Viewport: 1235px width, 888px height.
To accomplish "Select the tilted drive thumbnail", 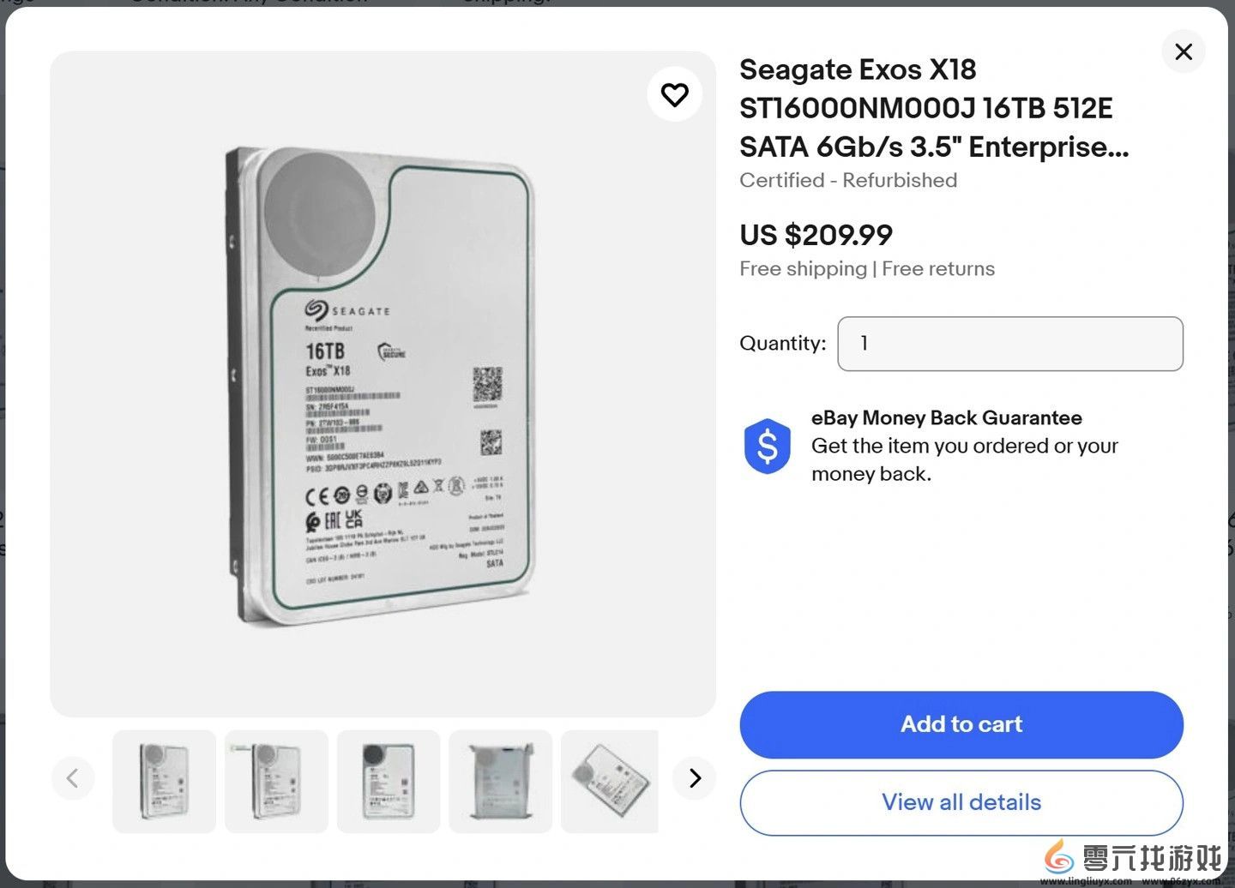I will click(610, 781).
